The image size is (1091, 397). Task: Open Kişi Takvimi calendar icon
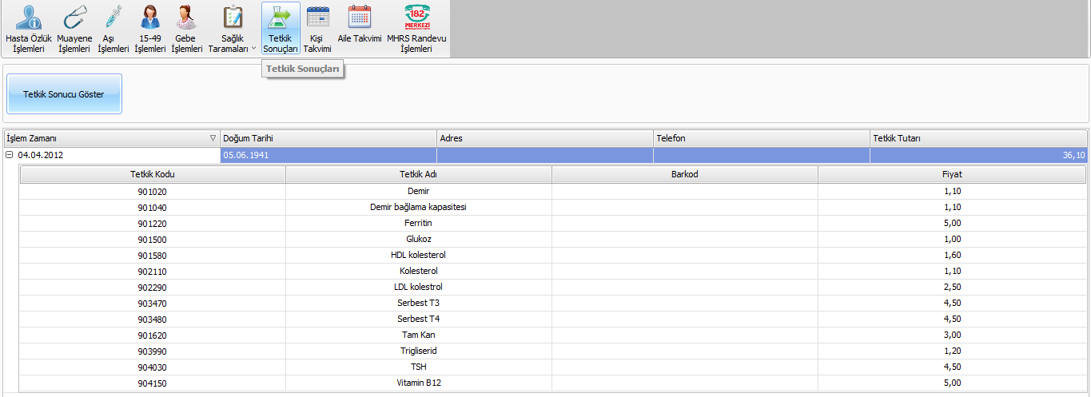[317, 18]
